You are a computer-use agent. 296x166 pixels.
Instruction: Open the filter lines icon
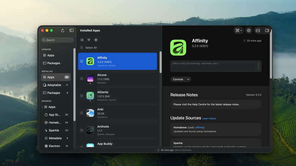tap(89, 40)
